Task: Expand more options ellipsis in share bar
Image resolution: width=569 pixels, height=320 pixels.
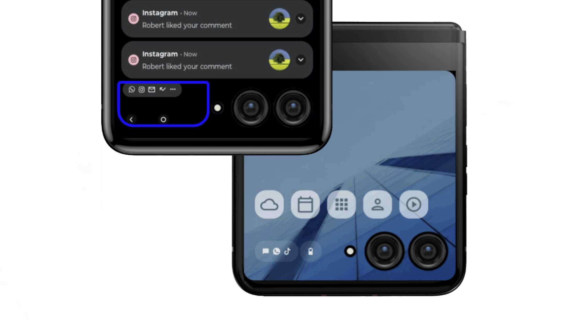Action: pos(173,89)
